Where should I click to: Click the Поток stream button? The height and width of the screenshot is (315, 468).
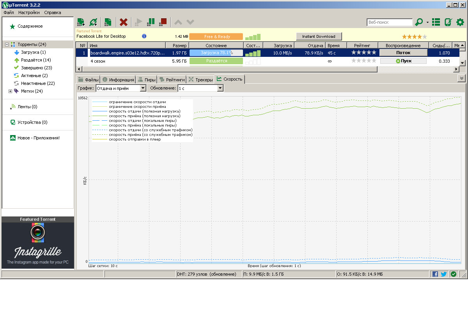point(403,53)
